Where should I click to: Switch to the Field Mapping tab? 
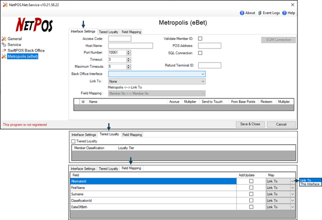(131, 32)
